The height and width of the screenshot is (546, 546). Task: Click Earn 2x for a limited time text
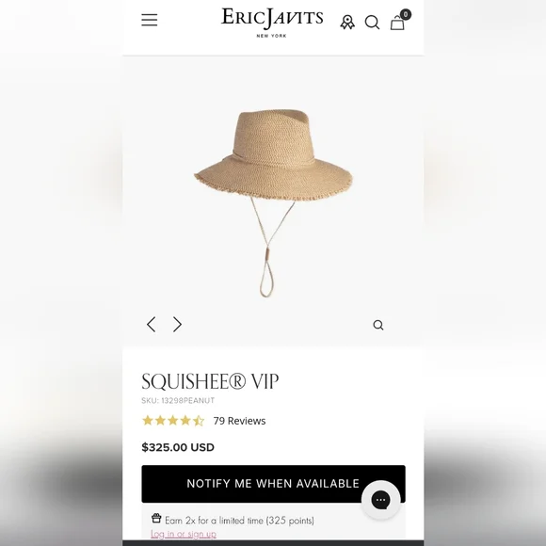pyautogui.click(x=239, y=521)
